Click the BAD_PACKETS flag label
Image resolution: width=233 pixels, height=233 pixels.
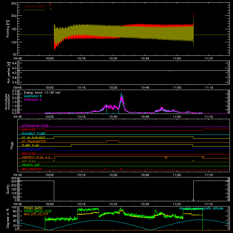coord(32,169)
